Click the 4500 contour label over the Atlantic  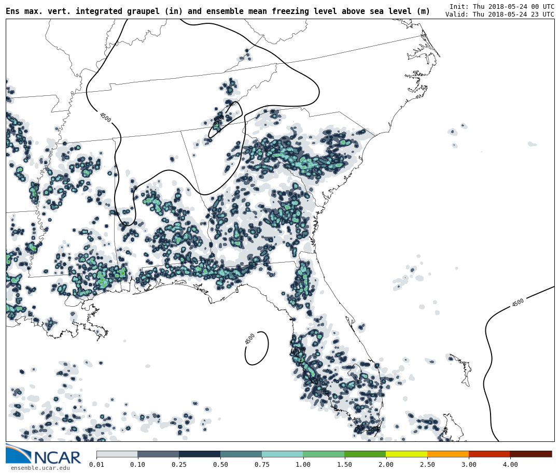517,303
